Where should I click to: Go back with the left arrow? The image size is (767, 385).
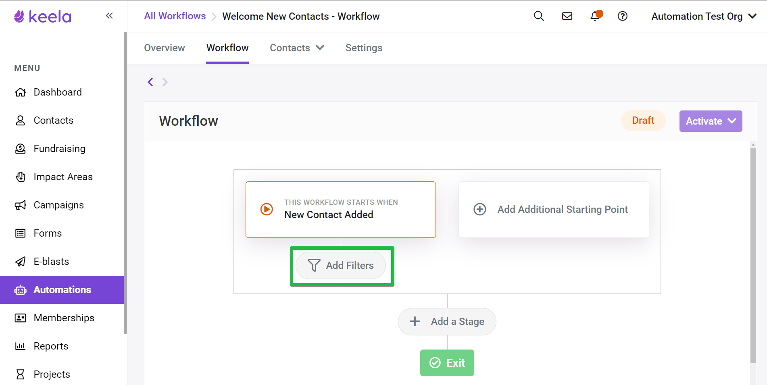click(x=150, y=82)
